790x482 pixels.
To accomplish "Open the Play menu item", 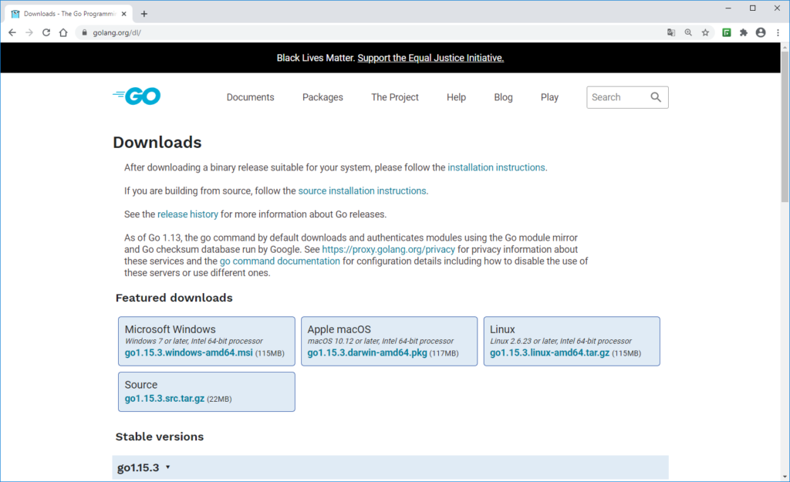I will coord(549,97).
